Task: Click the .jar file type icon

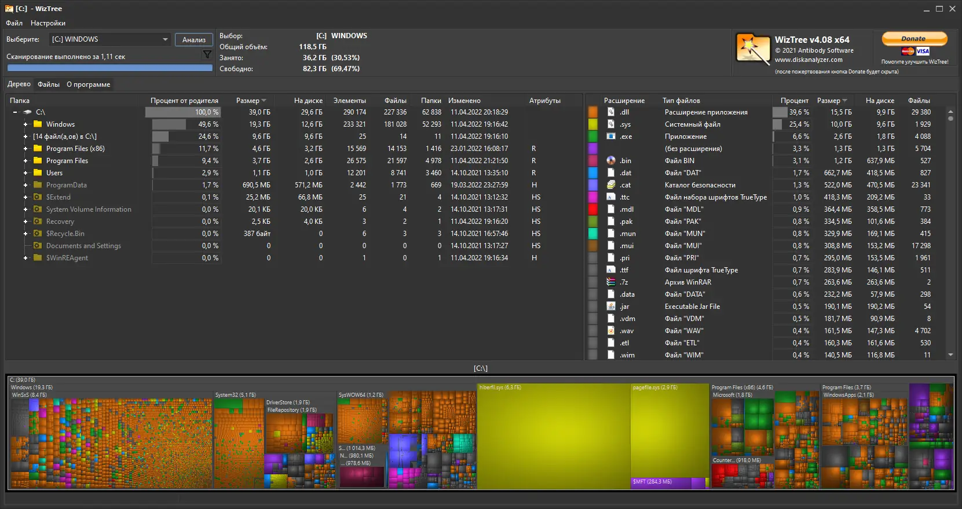Action: 610,307
